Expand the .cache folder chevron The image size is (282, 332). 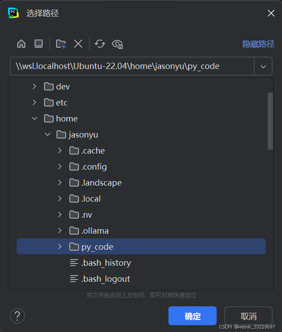(x=60, y=150)
